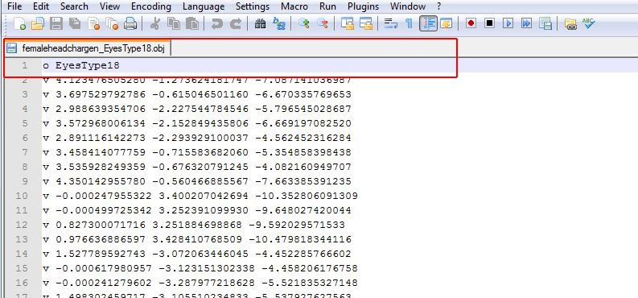Click value 3.252391099930 on line 11
Screen dimensions: 638x298
point(203,210)
